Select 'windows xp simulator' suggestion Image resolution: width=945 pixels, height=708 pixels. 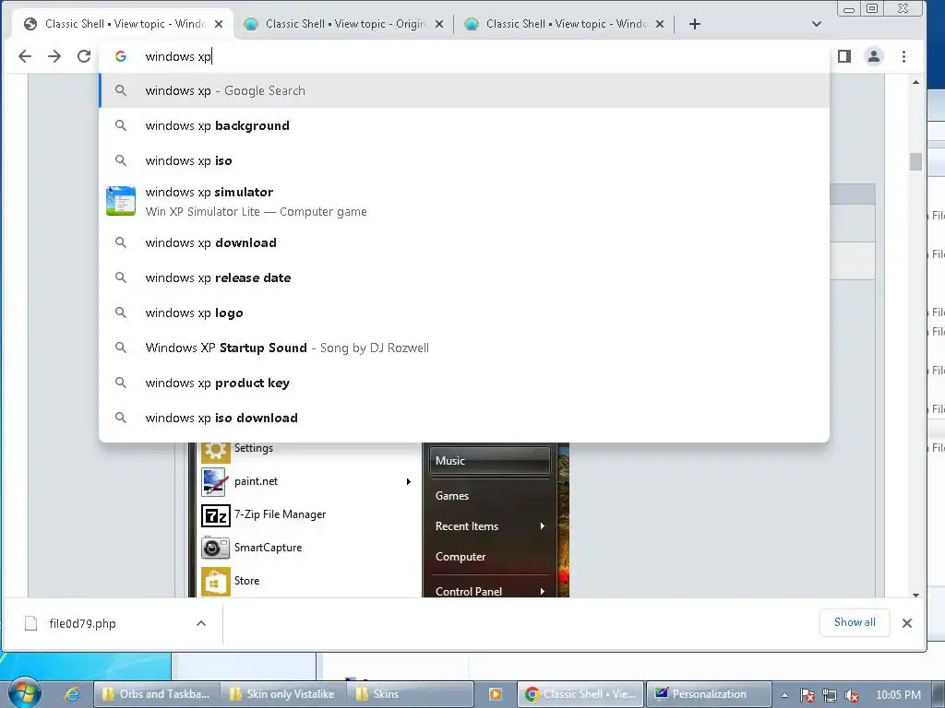(464, 202)
